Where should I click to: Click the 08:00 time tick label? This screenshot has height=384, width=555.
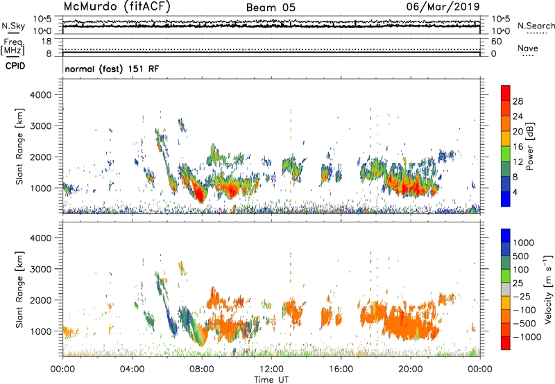pyautogui.click(x=202, y=369)
